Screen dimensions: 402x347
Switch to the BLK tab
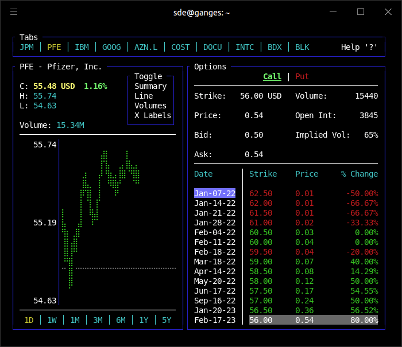(x=302, y=47)
